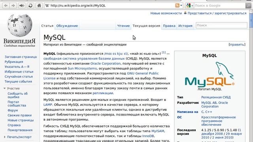Expand the Печать/экспорт sidebar section

(17, 137)
